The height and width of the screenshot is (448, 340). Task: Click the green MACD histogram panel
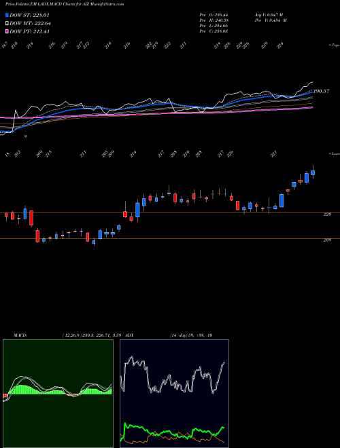[58, 394]
